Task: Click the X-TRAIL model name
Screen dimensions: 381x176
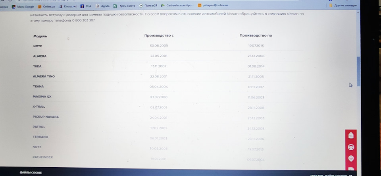Action: [39, 107]
